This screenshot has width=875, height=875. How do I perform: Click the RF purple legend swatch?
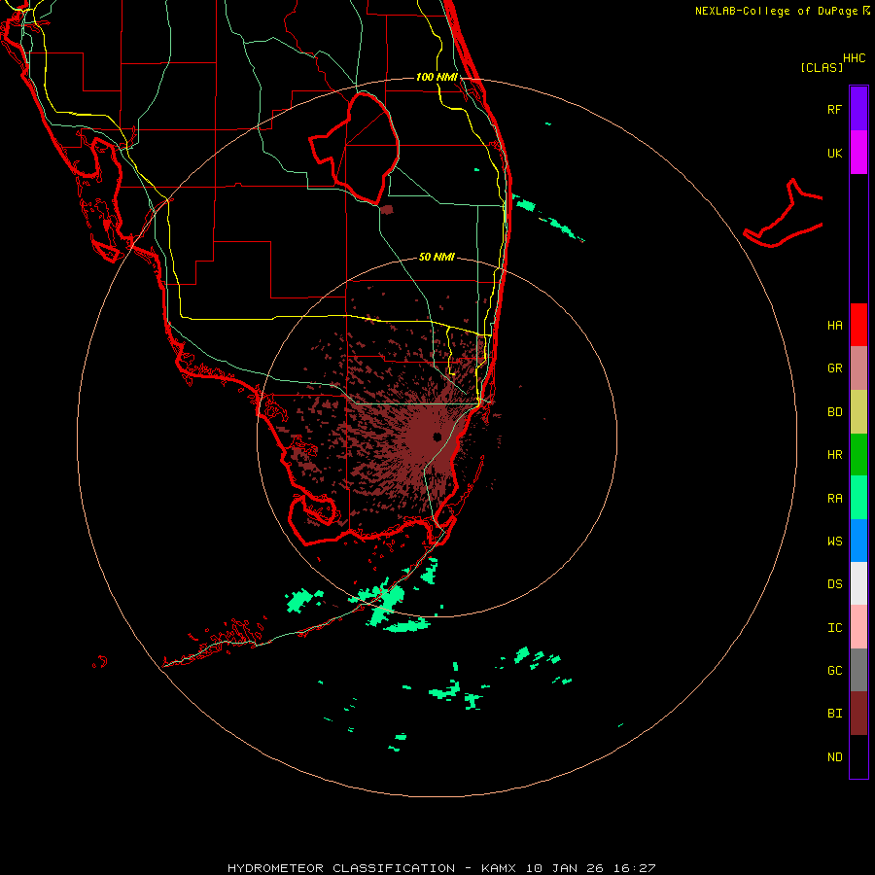point(858,109)
